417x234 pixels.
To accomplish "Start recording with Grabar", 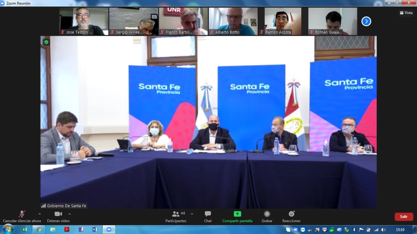I will coord(267,217).
